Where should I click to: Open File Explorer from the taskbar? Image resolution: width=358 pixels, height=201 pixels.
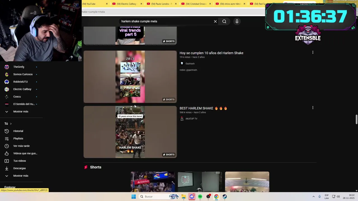183,197
